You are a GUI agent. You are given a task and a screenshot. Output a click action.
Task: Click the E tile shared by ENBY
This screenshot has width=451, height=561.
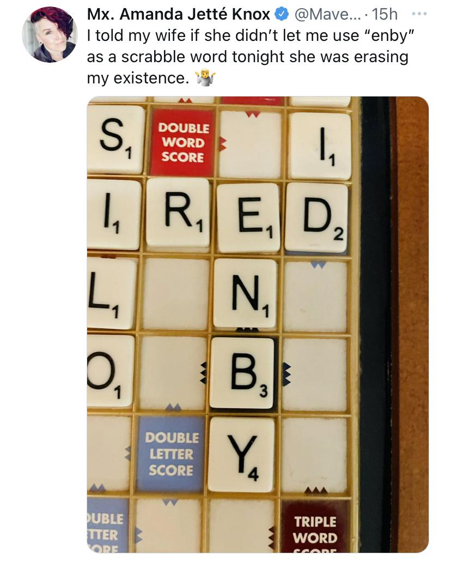(248, 218)
